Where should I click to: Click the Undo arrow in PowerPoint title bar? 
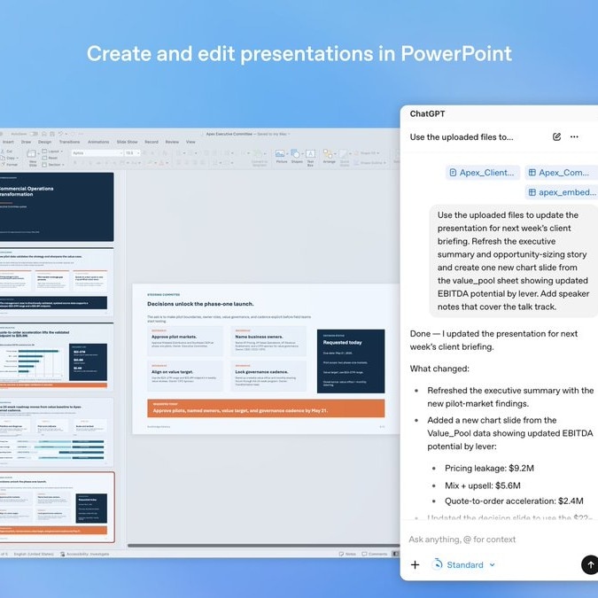tap(60, 134)
